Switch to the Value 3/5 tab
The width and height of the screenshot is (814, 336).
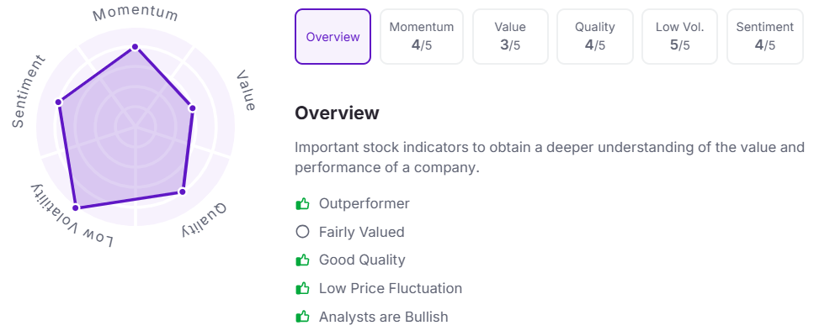[x=510, y=37]
